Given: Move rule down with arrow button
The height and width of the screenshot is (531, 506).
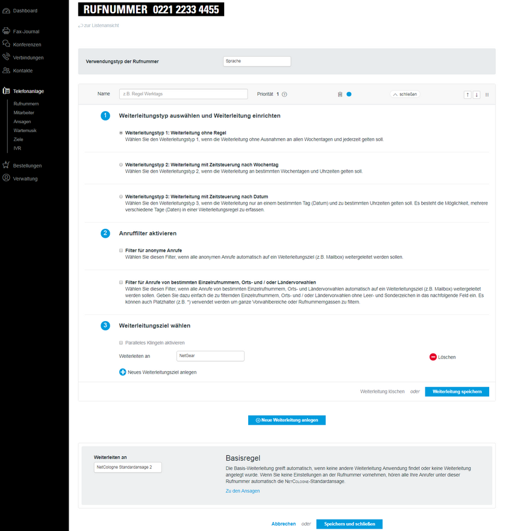Looking at the screenshot, I should pos(476,95).
